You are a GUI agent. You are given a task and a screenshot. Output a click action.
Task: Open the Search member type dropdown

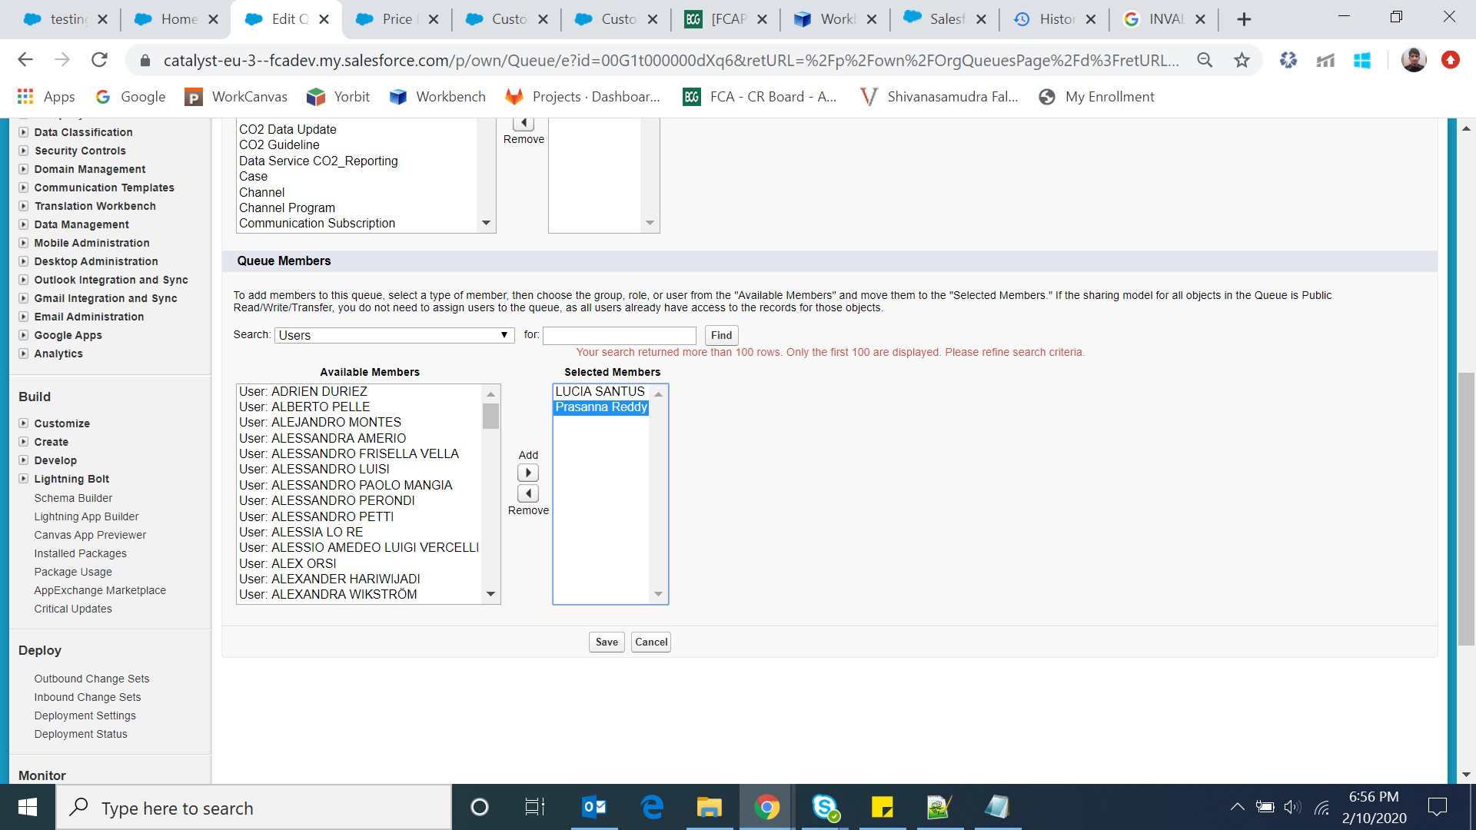tap(394, 335)
